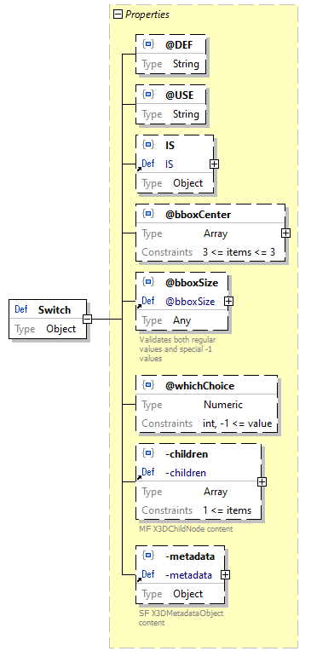Click the Object type of Switch
The width and height of the screenshot is (311, 651).
[x=61, y=329]
